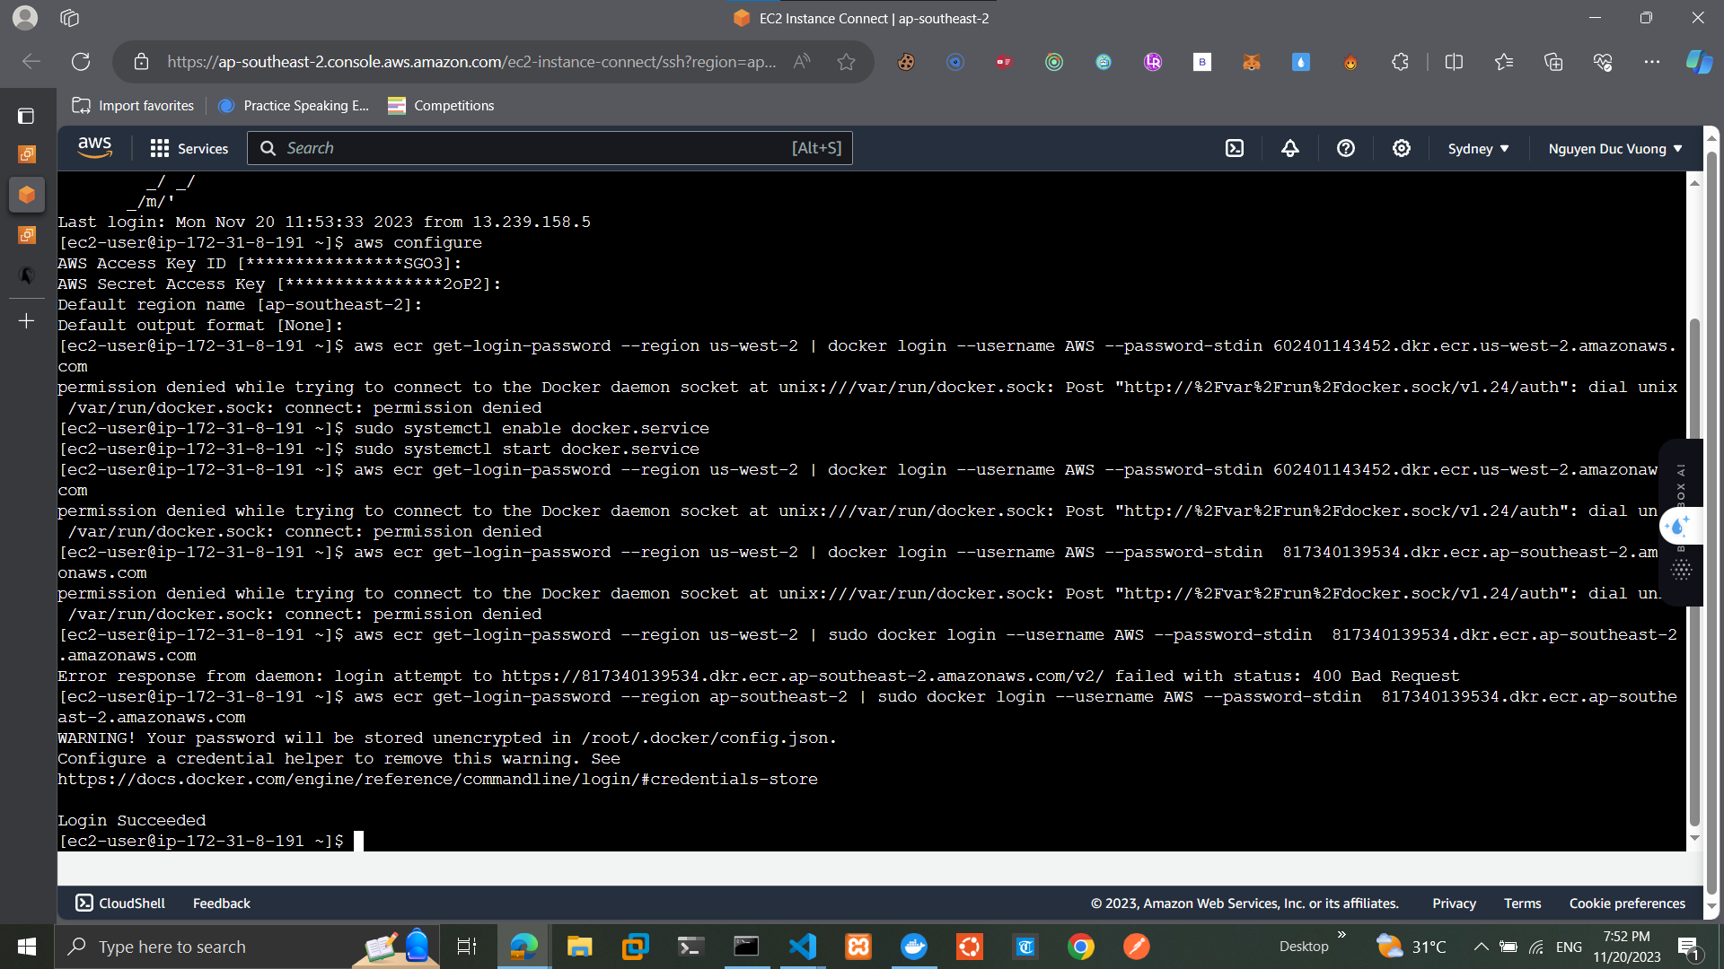Image resolution: width=1724 pixels, height=969 pixels.
Task: Open the MetaMask fox extension
Action: (1252, 62)
